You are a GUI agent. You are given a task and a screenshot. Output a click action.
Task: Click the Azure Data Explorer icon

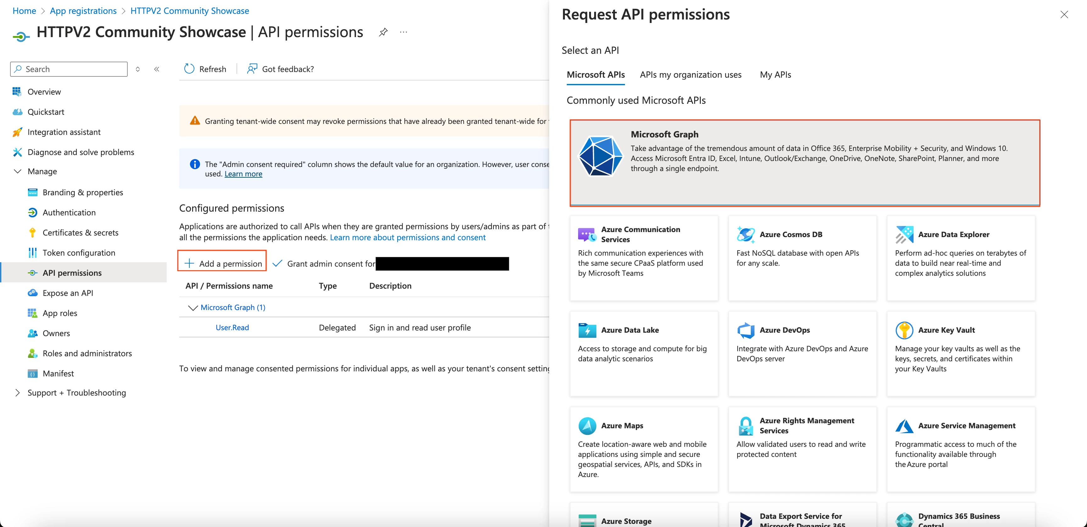(x=904, y=235)
